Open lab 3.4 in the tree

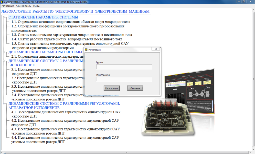click(47, 97)
